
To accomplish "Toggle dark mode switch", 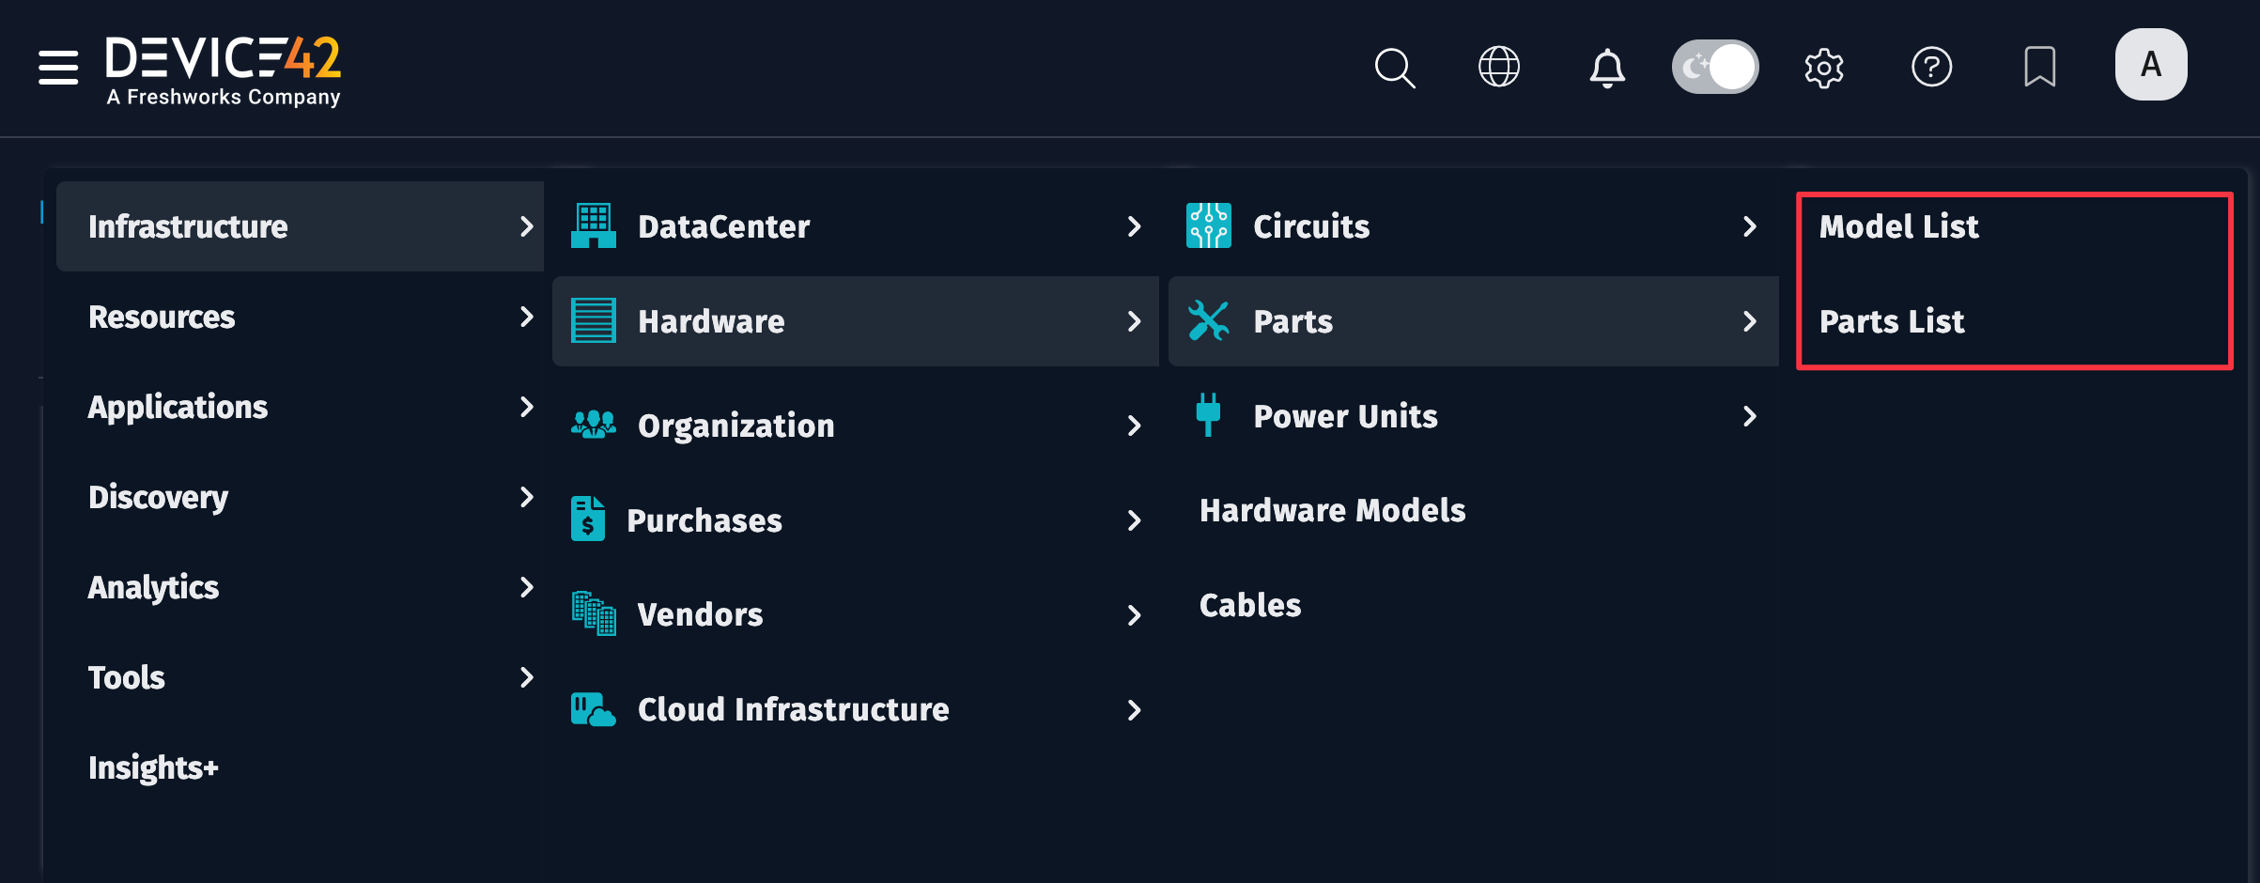I will [1715, 66].
